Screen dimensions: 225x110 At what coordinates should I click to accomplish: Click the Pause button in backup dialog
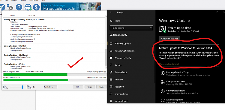pyautogui.click(x=101, y=87)
